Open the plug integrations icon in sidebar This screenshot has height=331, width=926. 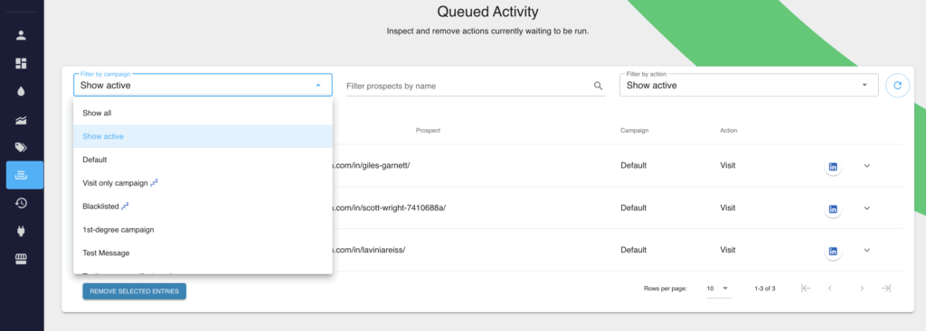coord(22,232)
